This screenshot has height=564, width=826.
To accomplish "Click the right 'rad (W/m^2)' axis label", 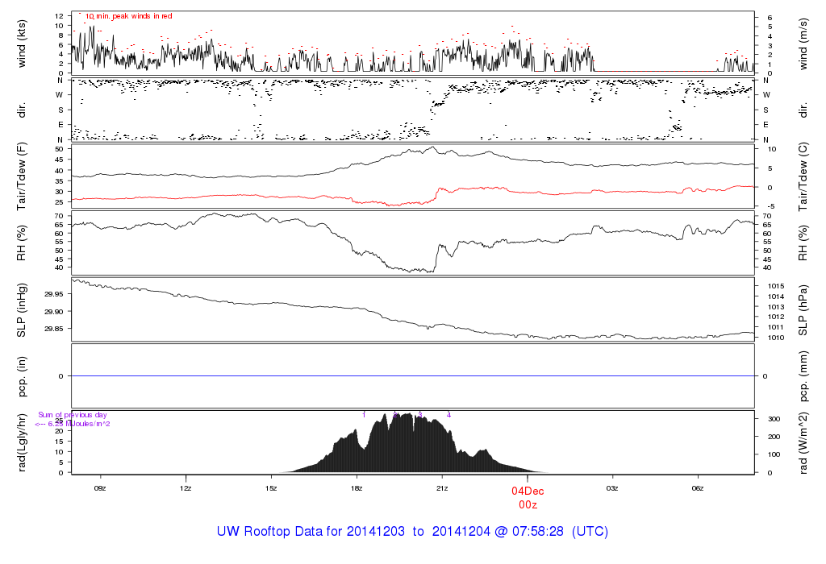I will (x=803, y=442).
